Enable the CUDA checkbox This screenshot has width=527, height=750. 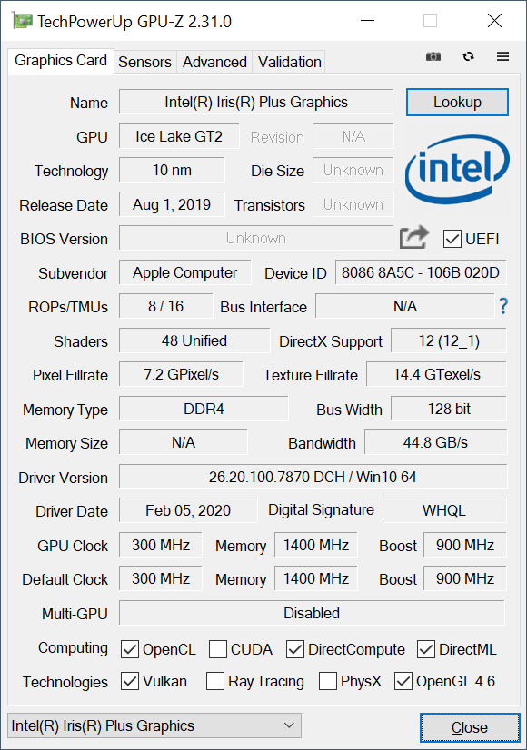[218, 649]
